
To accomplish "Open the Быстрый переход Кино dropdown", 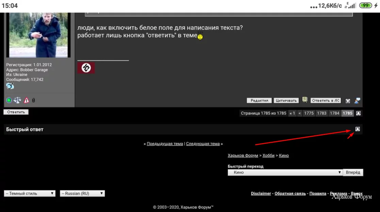I will pyautogui.click(x=285, y=172).
